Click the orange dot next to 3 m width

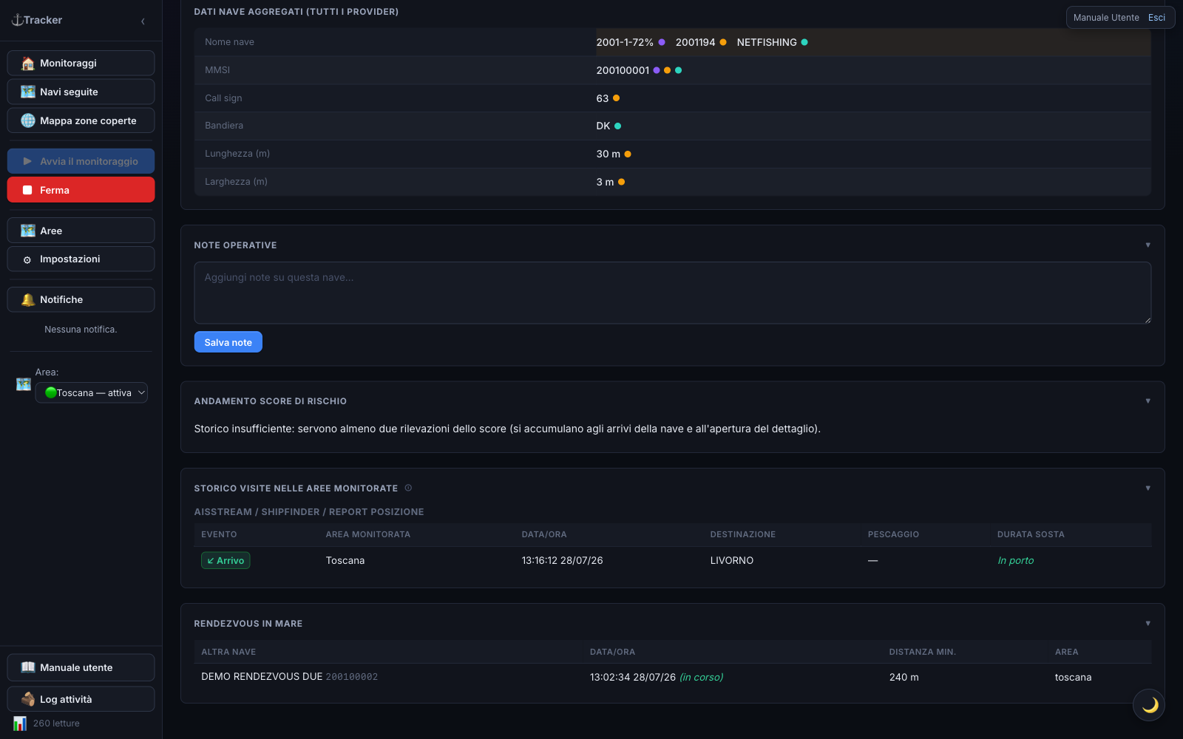point(622,182)
